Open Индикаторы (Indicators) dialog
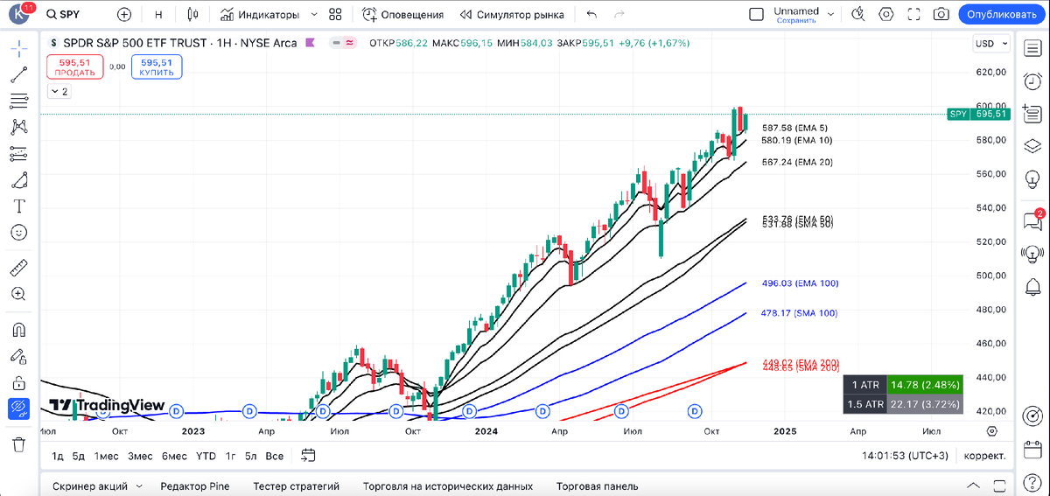The width and height of the screenshot is (1050, 496). click(260, 15)
